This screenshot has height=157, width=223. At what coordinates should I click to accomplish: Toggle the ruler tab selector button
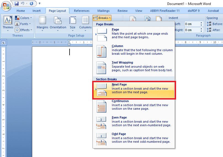tap(4, 42)
